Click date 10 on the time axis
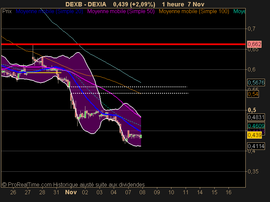 click(x=171, y=192)
